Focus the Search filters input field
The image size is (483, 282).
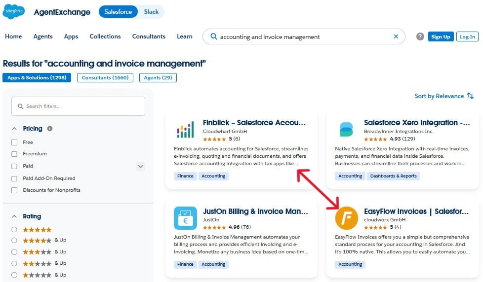pos(78,106)
